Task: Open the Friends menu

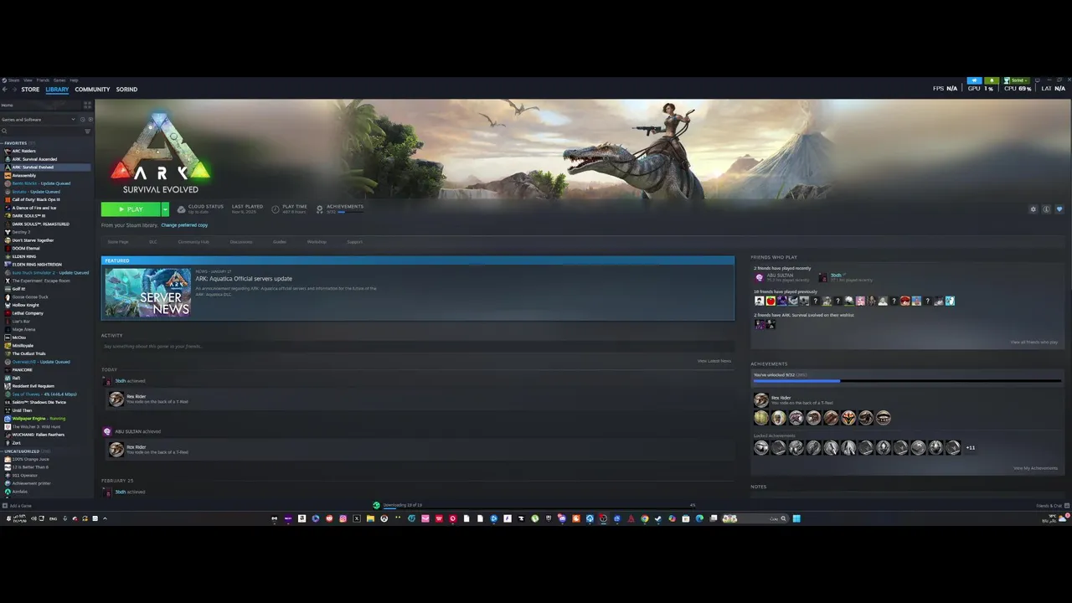Action: coord(43,80)
